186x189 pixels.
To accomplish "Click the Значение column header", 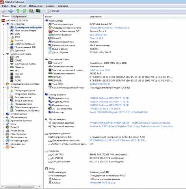I will coord(95,17).
